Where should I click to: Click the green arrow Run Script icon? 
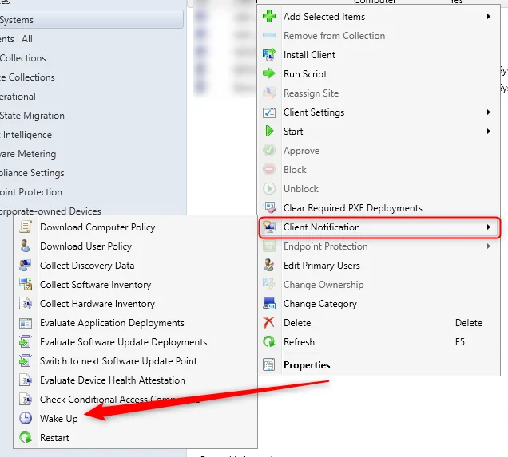tap(269, 74)
